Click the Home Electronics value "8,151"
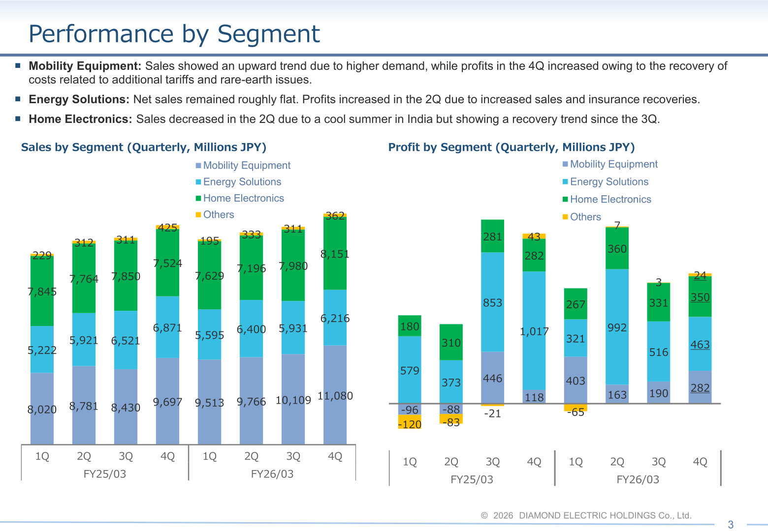Screen dimensions: 768x531 pos(335,254)
